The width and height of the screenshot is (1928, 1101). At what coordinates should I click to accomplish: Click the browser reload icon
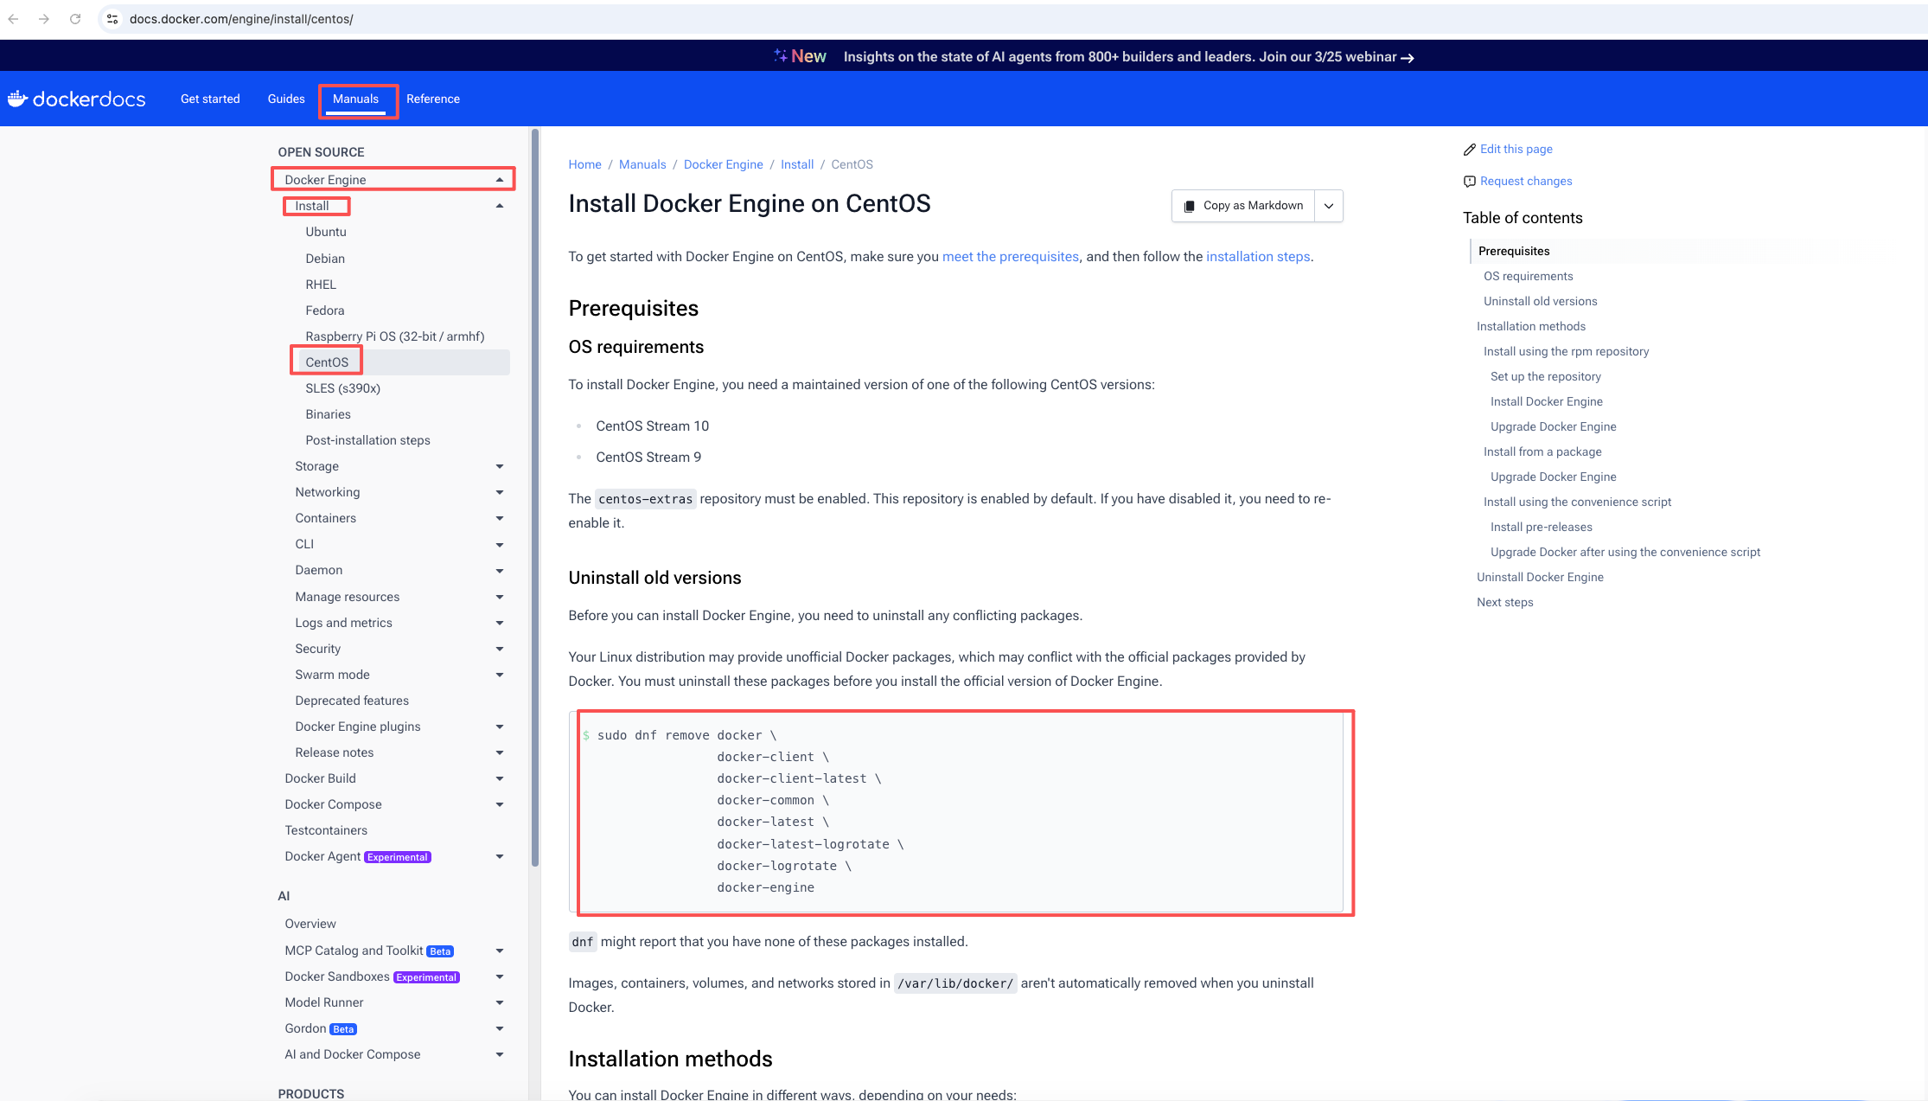coord(75,19)
